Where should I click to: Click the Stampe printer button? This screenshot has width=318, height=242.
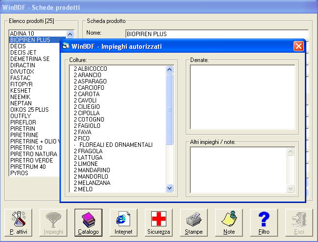click(x=194, y=223)
